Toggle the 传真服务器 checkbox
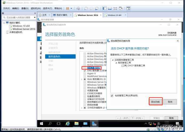This screenshot has width=185, height=132. (x=85, y=91)
